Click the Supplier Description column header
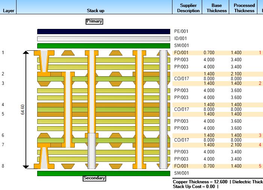The width and height of the screenshot is (263, 190). pos(187,7)
